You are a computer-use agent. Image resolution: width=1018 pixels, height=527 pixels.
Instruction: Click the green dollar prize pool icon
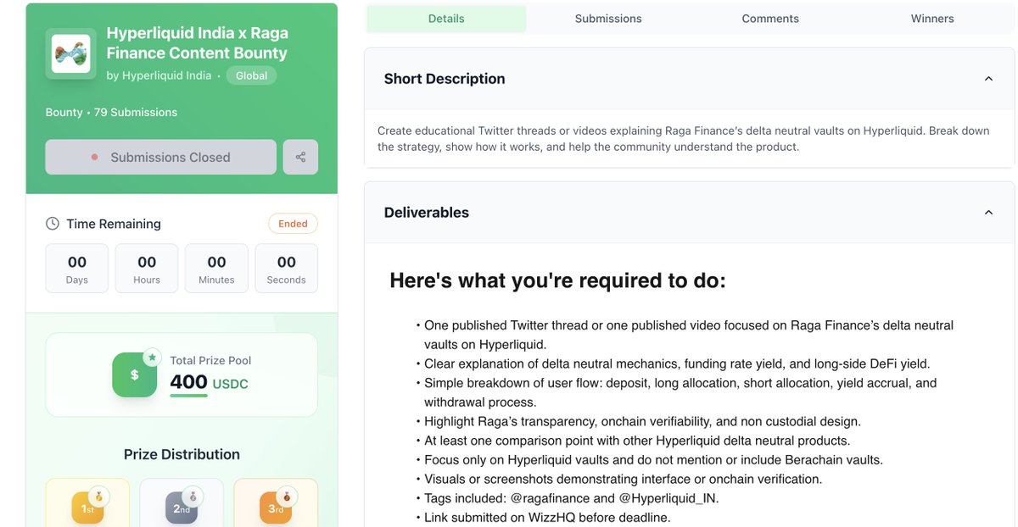coord(134,374)
